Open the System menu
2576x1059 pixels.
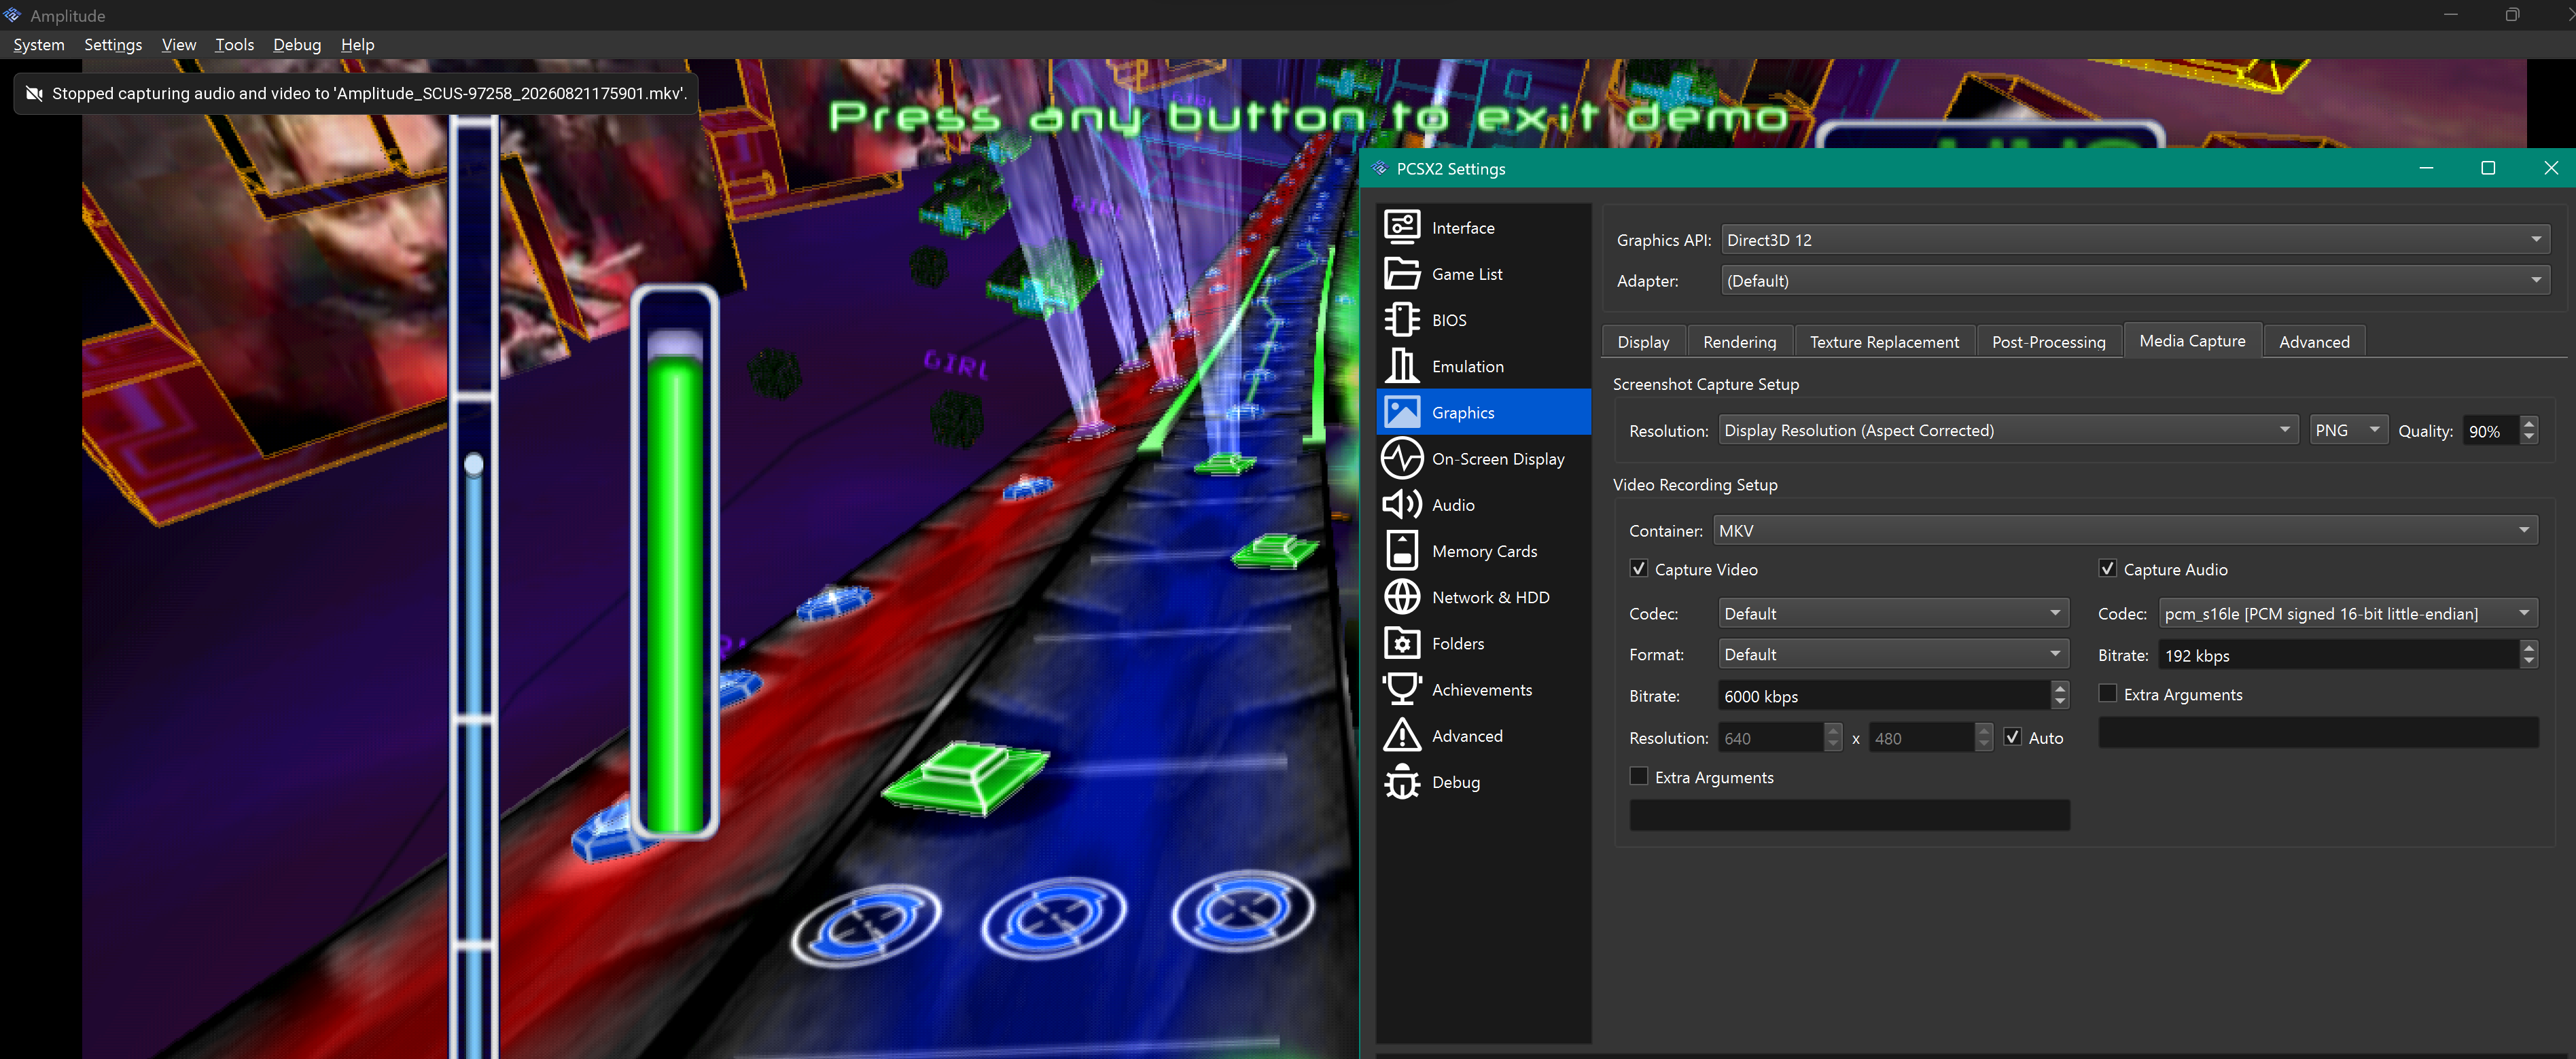39,45
